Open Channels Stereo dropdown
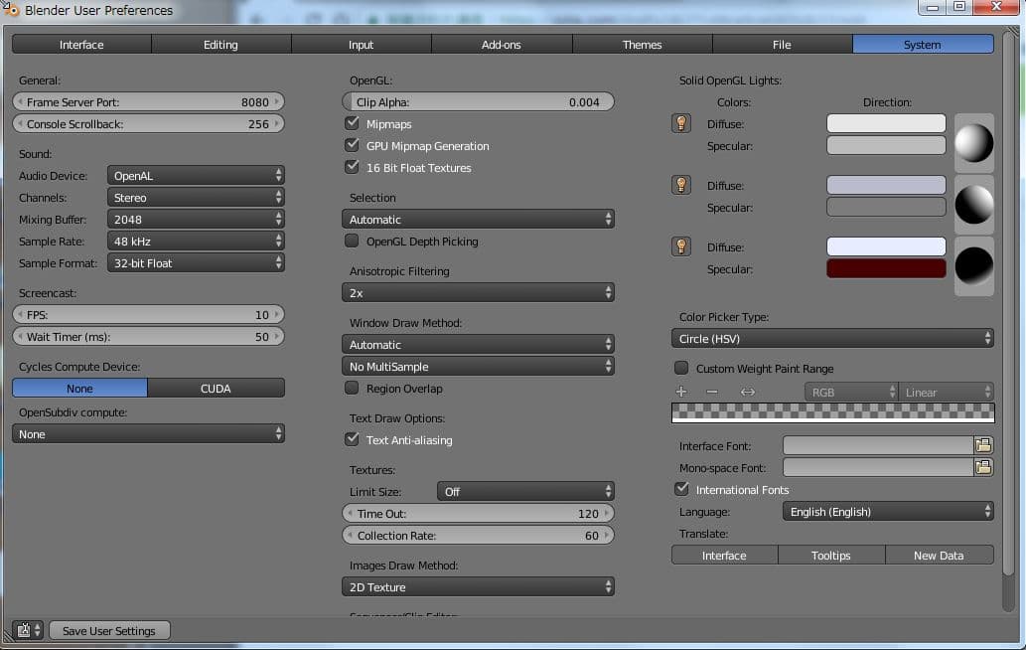The height and width of the screenshot is (650, 1026). click(196, 197)
